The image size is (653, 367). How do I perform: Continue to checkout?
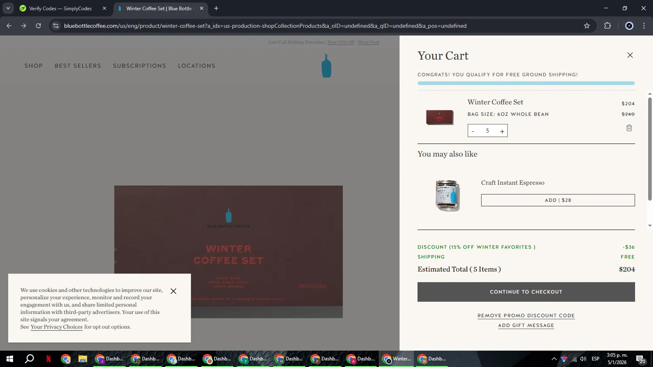click(x=526, y=292)
